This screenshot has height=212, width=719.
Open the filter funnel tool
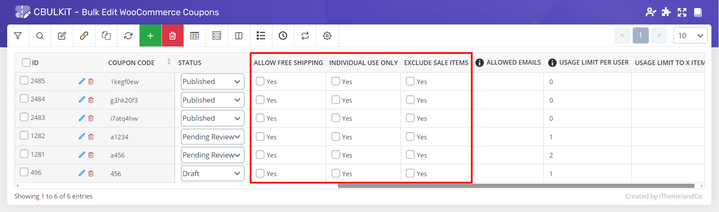click(18, 36)
